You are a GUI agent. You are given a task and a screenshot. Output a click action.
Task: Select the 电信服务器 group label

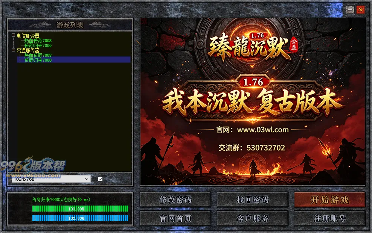pyautogui.click(x=28, y=36)
